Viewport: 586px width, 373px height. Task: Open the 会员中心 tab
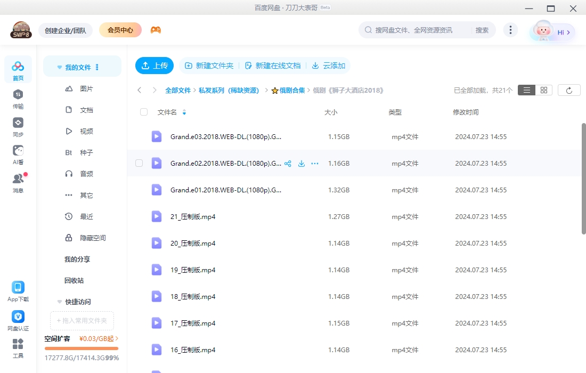pyautogui.click(x=120, y=30)
